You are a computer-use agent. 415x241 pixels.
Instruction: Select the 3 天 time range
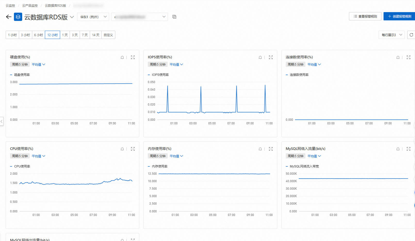75,35
